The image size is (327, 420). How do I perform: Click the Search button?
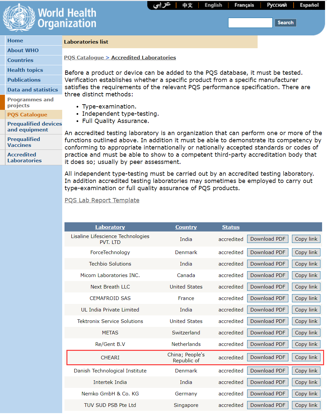(285, 23)
